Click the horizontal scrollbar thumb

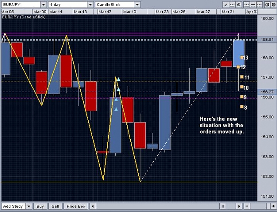coord(222,206)
